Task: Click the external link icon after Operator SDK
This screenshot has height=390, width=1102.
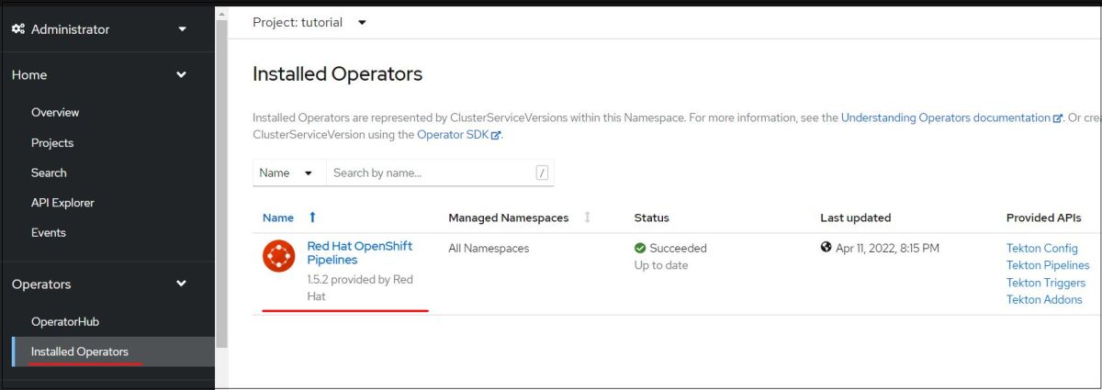Action: [496, 135]
